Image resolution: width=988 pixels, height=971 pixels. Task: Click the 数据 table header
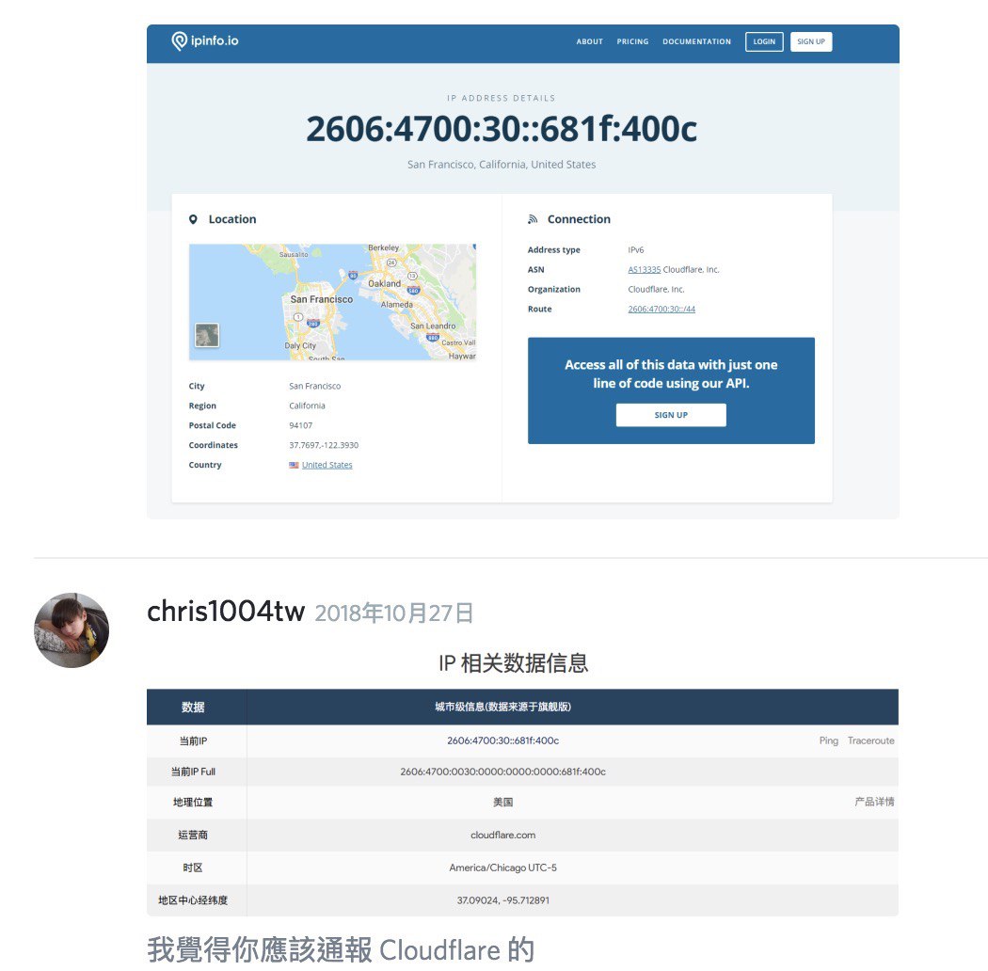193,707
